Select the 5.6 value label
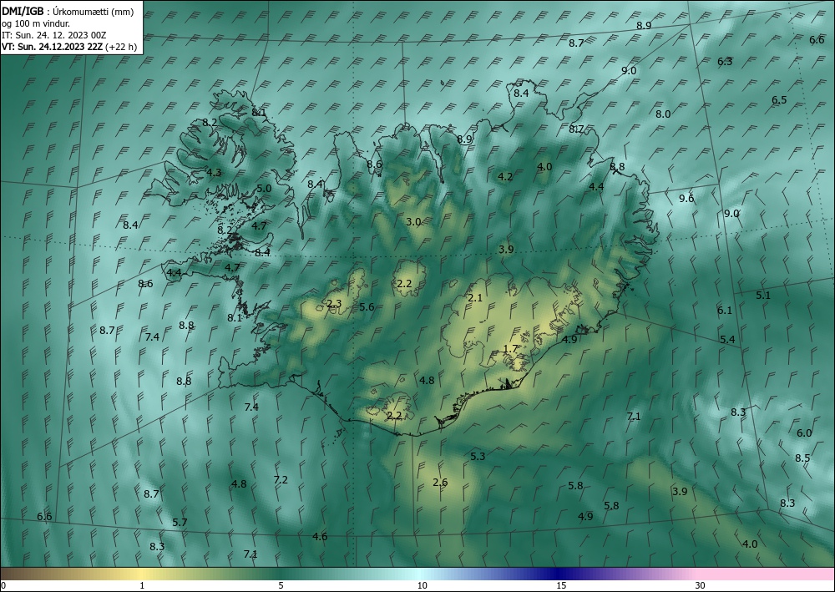This screenshot has height=592, width=835. pyautogui.click(x=367, y=306)
